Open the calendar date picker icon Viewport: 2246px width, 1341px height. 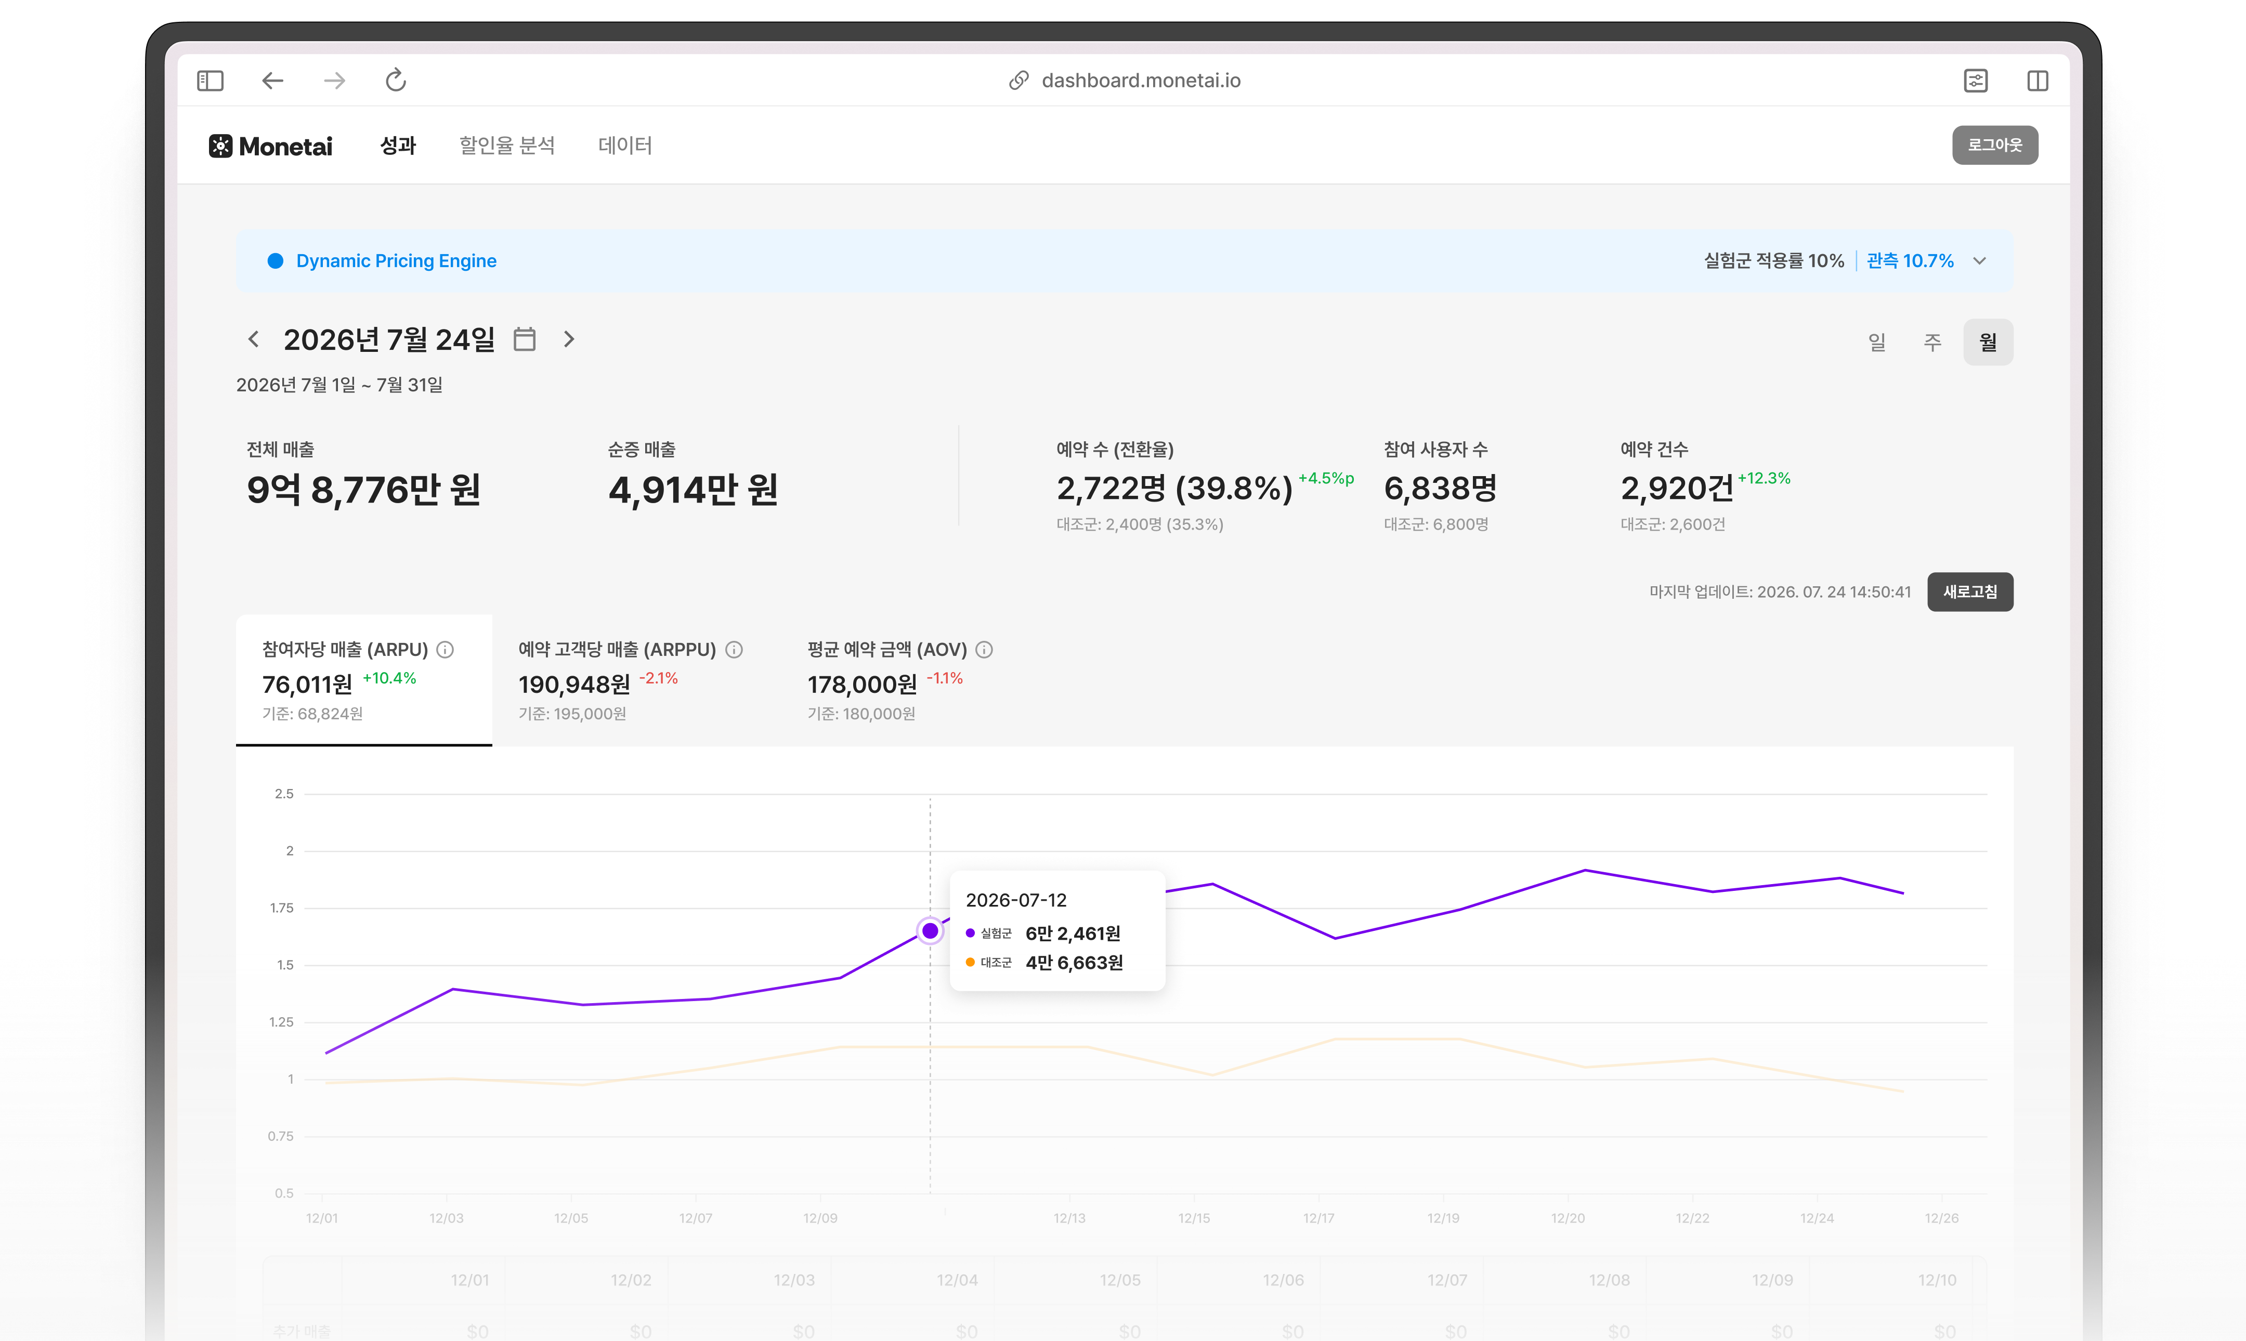(x=524, y=339)
